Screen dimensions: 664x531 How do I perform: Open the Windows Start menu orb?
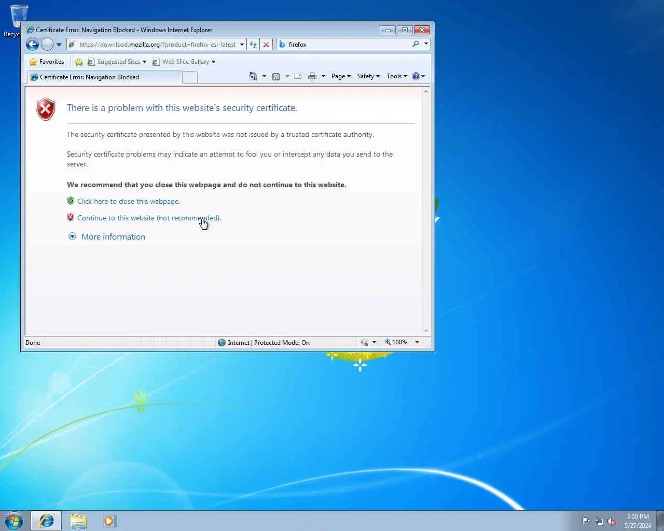[x=14, y=521]
